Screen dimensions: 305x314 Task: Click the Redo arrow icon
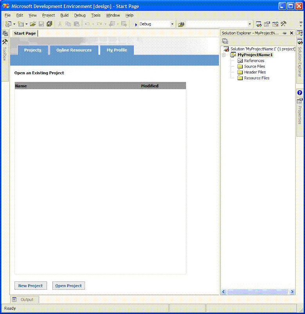(x=99, y=24)
